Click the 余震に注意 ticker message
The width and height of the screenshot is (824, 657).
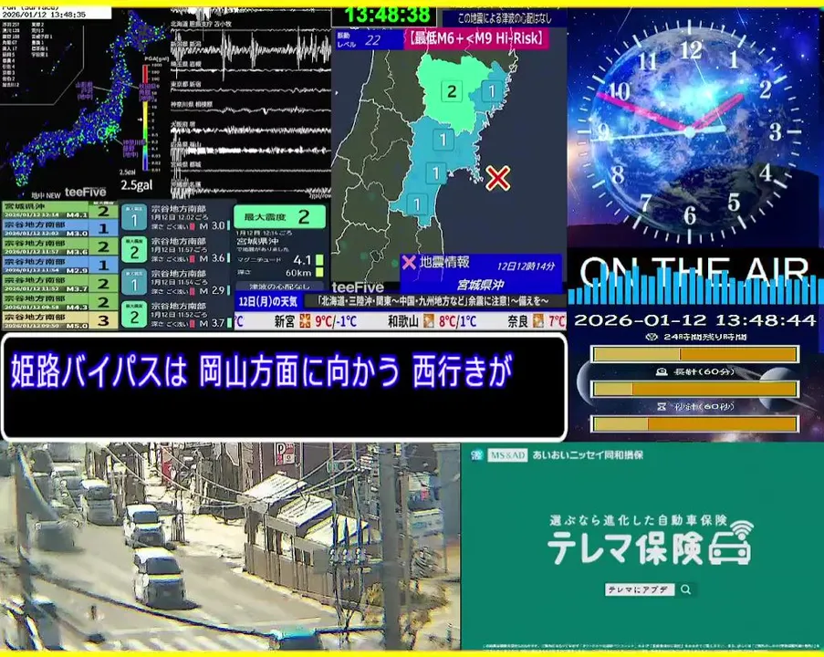434,301
